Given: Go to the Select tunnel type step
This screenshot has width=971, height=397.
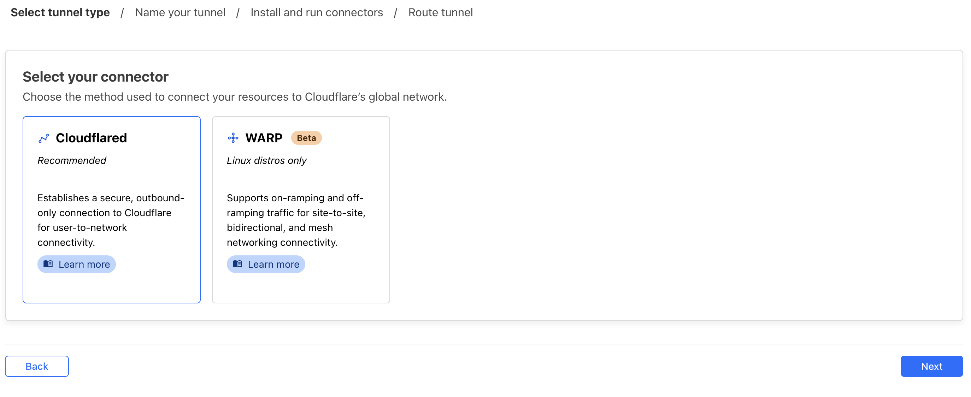Looking at the screenshot, I should point(60,12).
